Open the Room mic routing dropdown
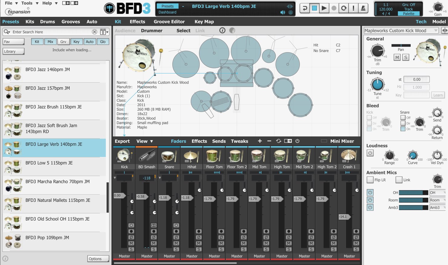448x265 pixels. pyautogui.click(x=437, y=200)
